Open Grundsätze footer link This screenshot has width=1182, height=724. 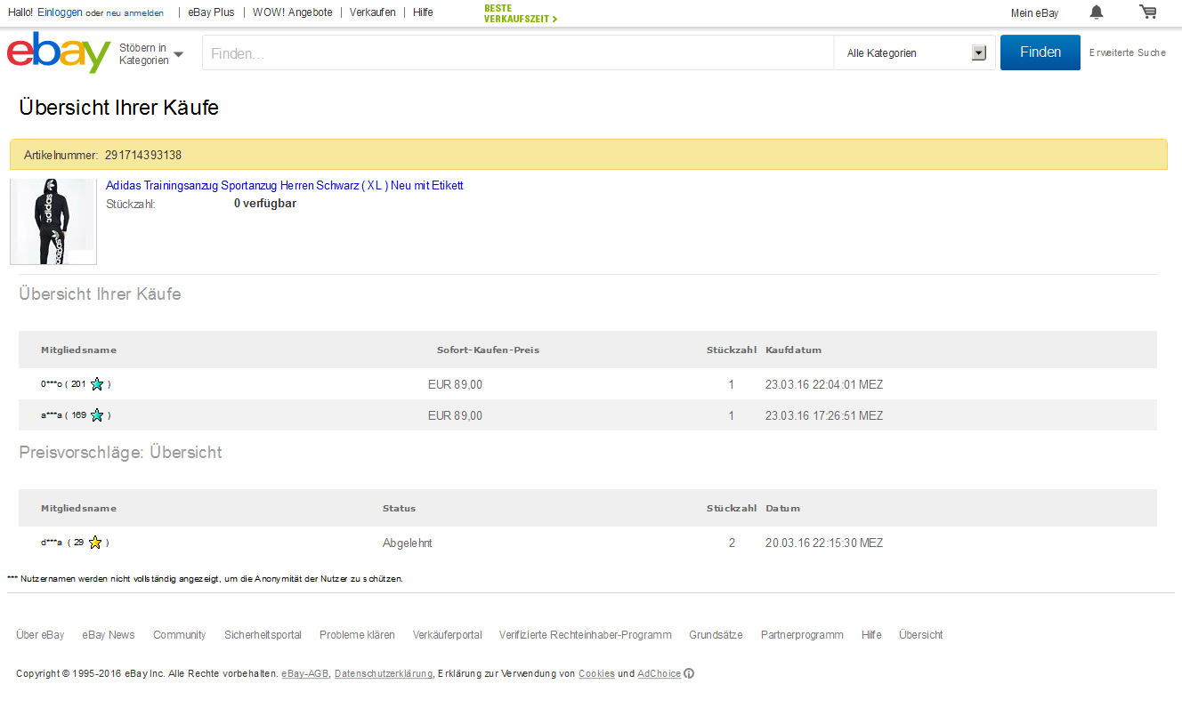pyautogui.click(x=716, y=635)
